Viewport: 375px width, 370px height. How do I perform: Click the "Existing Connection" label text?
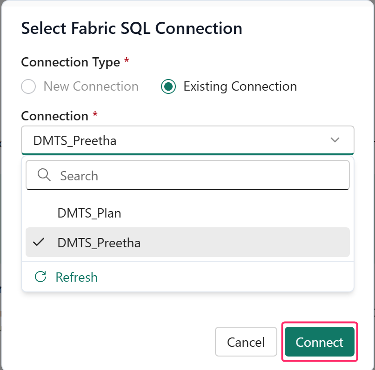pyautogui.click(x=240, y=87)
